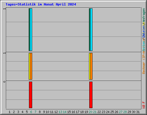
Task: Click the dark green Anfragen bar for day 6
Action: pyautogui.click(x=29, y=30)
